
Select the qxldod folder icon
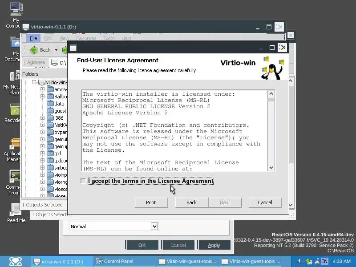tap(50, 160)
